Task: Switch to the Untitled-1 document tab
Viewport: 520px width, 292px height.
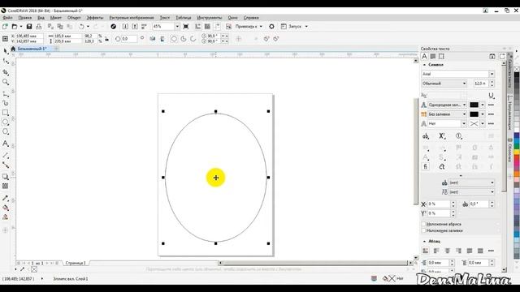Action: pos(32,49)
